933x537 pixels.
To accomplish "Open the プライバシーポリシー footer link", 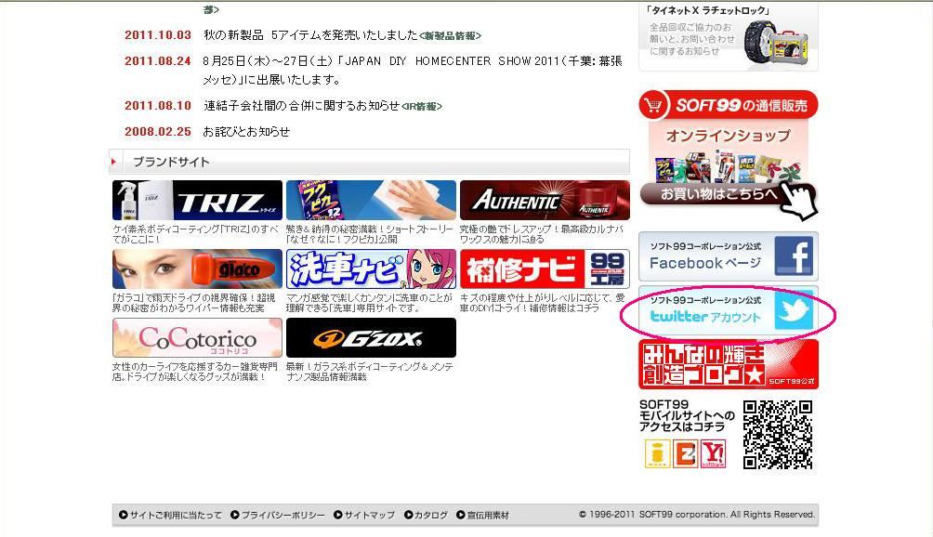I will [278, 515].
